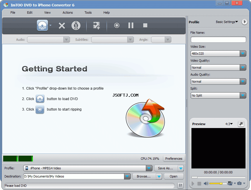Stop conversion with the stop icon
This screenshot has width=251, height=190.
(145, 25)
